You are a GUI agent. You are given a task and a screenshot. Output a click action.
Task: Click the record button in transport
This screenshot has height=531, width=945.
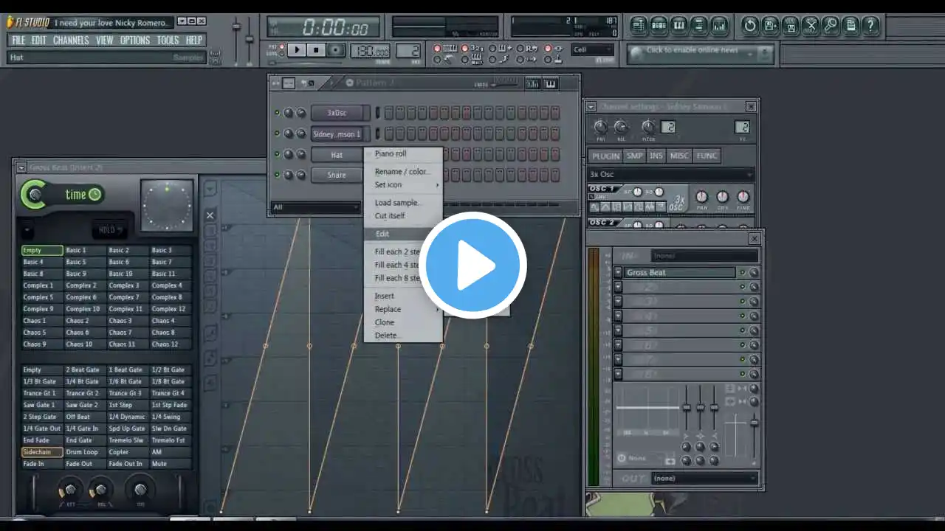tap(336, 50)
